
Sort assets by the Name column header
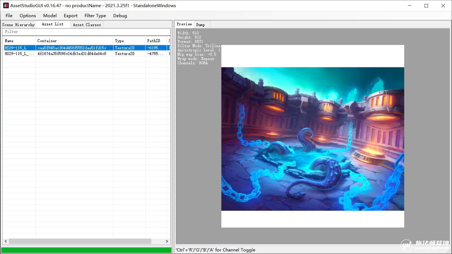[19, 41]
